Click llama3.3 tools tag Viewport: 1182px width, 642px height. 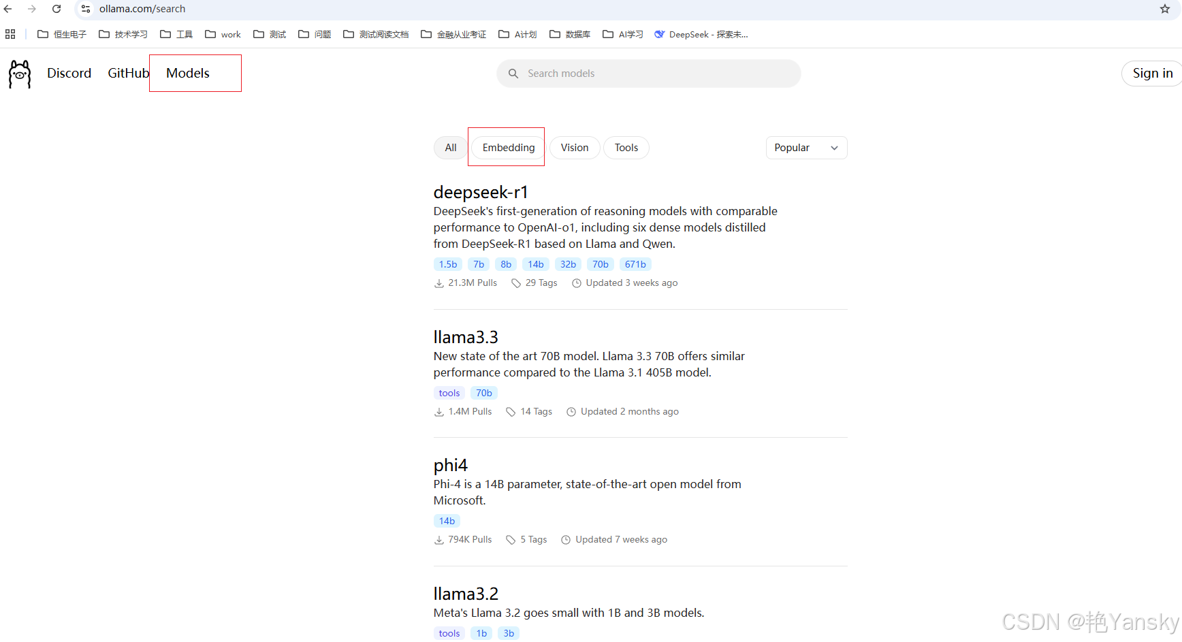coord(449,393)
